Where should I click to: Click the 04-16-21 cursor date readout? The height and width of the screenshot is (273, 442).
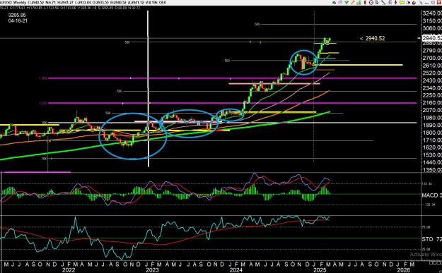point(18,20)
